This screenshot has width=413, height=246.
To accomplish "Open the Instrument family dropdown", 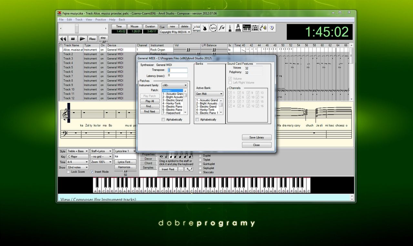I will point(175,85).
